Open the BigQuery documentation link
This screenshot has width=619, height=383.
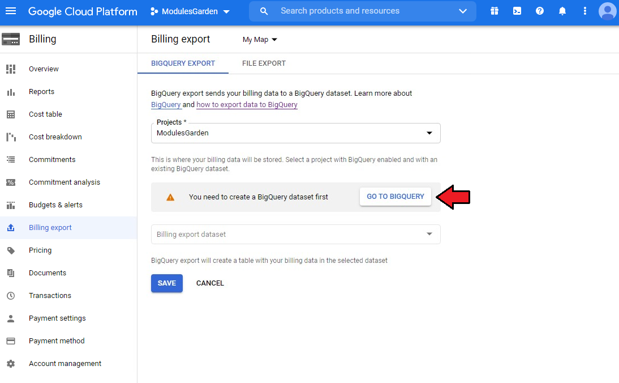pos(166,104)
